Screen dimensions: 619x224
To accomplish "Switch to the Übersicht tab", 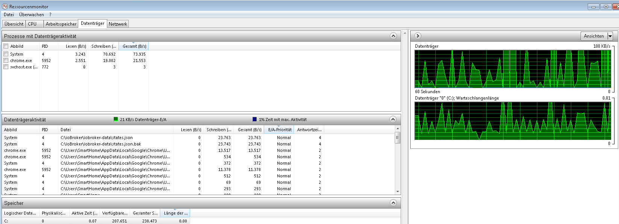I will pos(14,24).
